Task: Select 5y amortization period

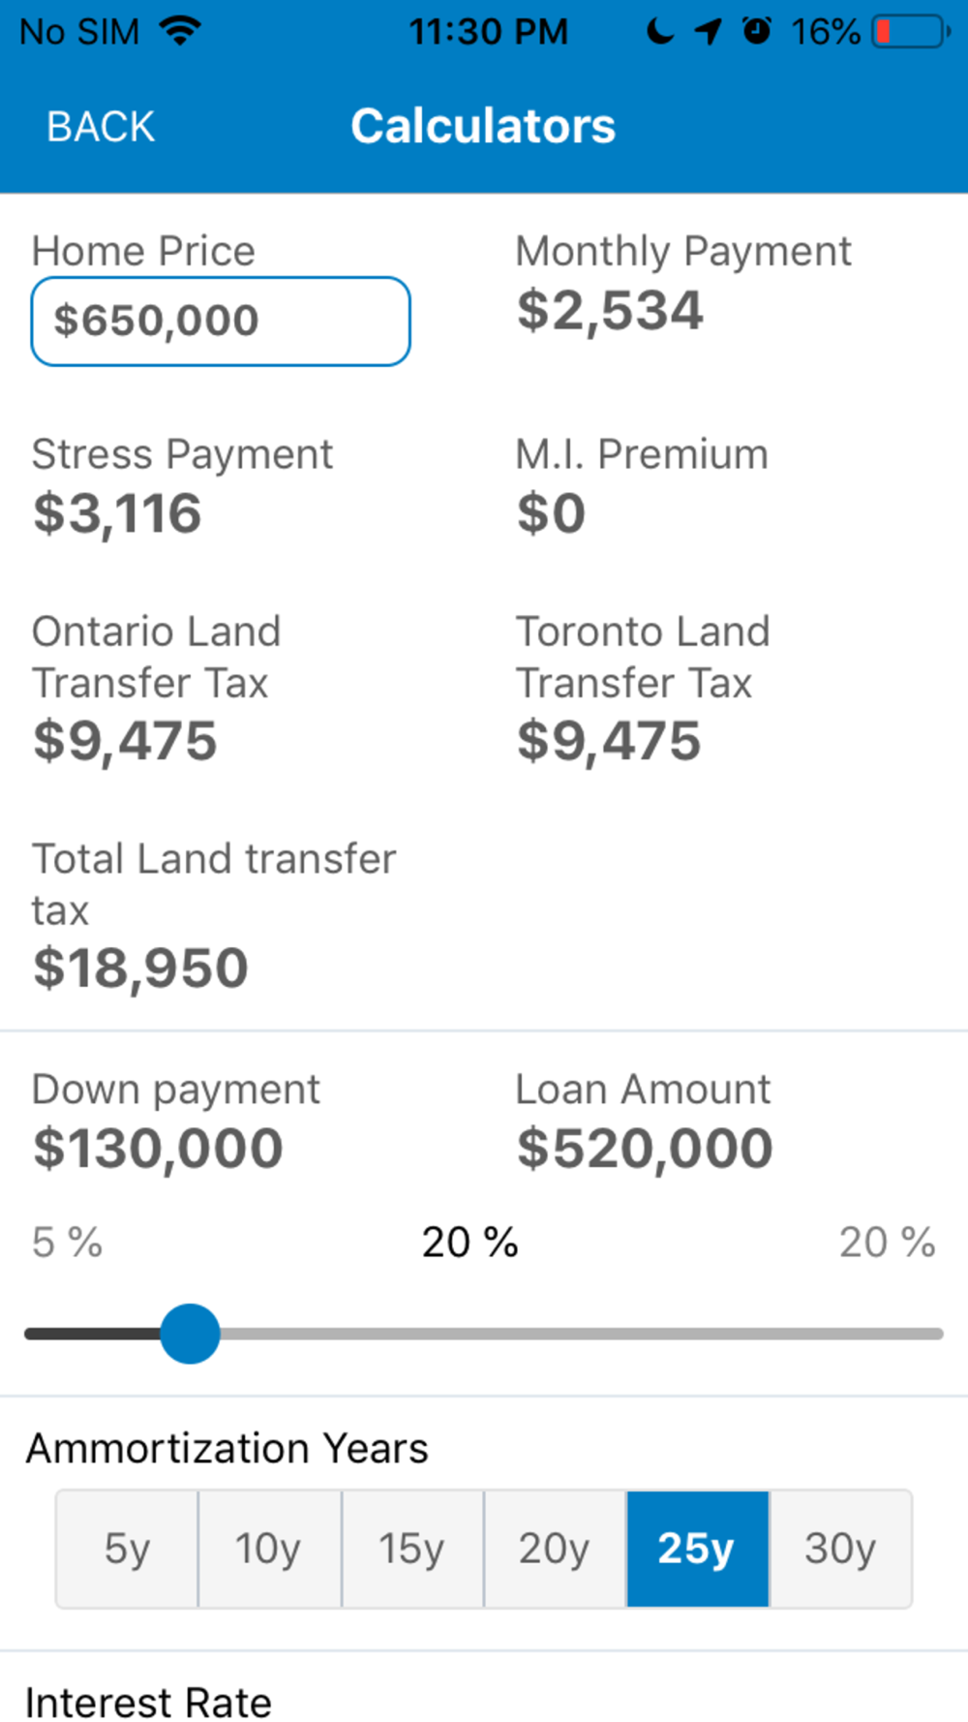Action: (x=127, y=1549)
